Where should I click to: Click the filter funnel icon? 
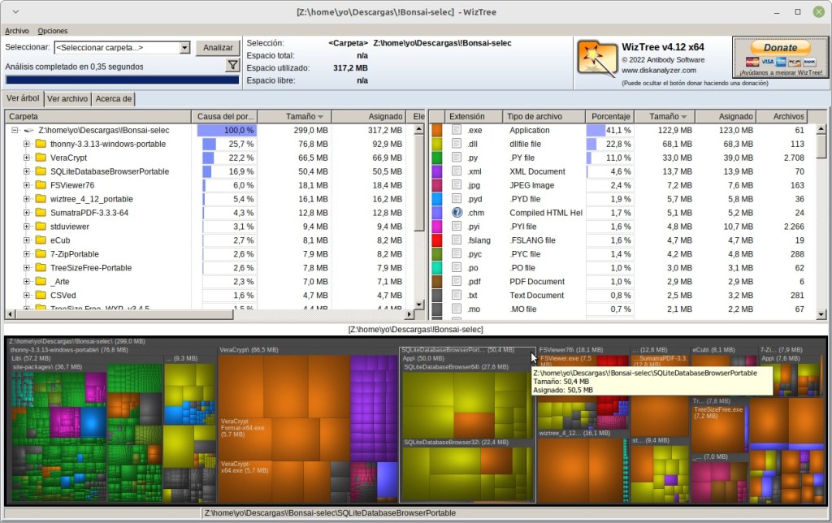pos(232,66)
